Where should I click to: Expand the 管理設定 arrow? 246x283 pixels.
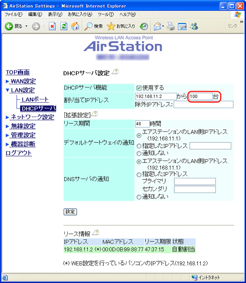[x=7, y=136]
